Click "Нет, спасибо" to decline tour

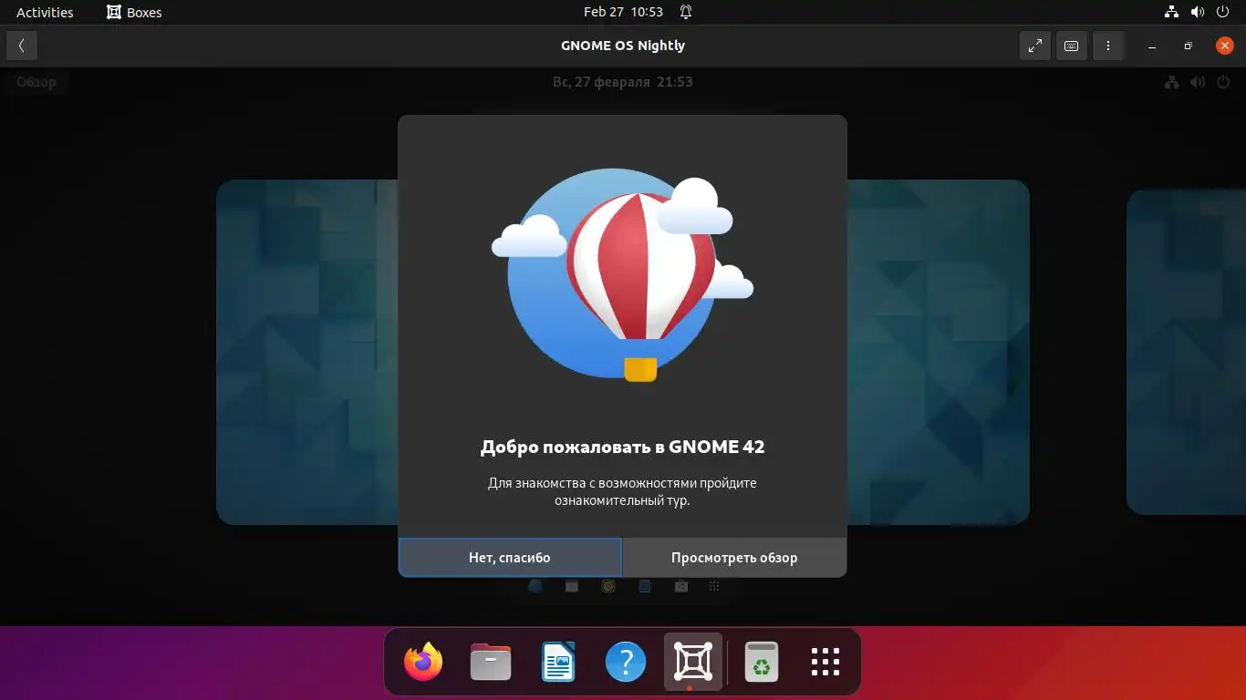pyautogui.click(x=510, y=557)
